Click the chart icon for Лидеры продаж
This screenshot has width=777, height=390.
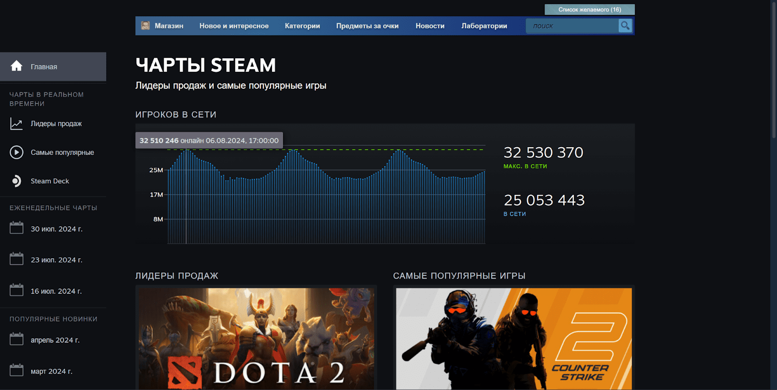click(x=17, y=124)
